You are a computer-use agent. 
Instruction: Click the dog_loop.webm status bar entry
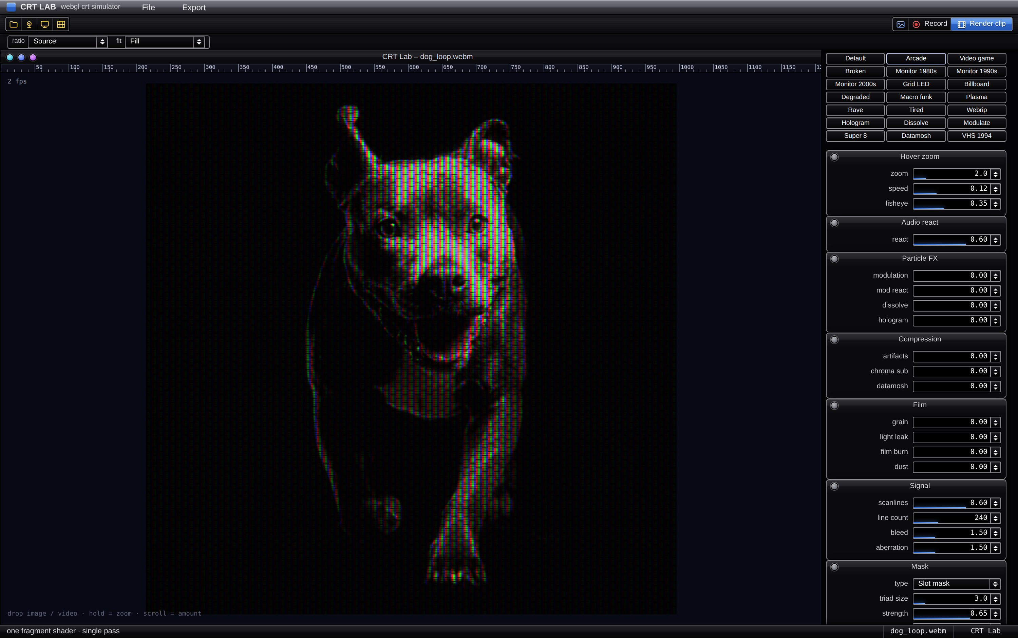tap(918, 631)
